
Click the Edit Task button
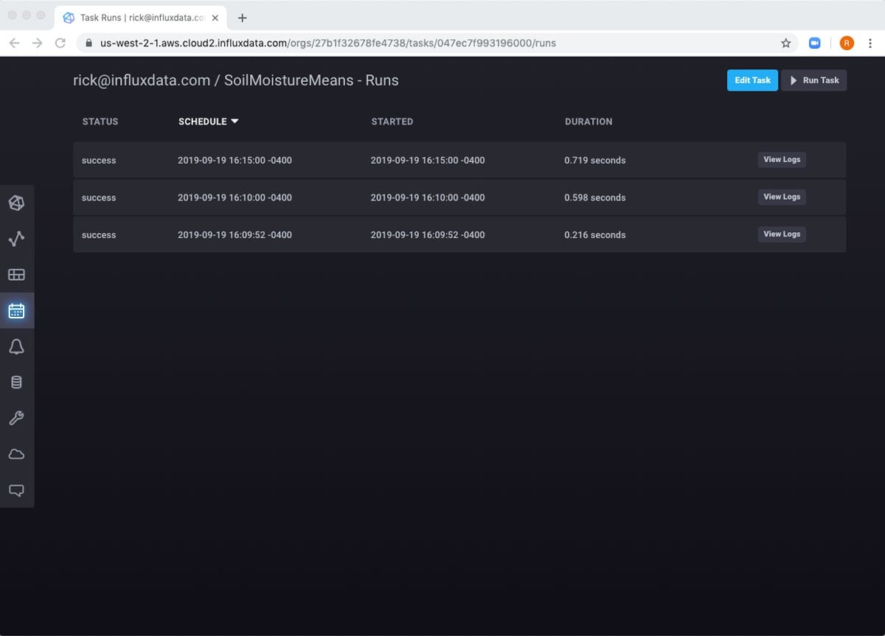752,80
